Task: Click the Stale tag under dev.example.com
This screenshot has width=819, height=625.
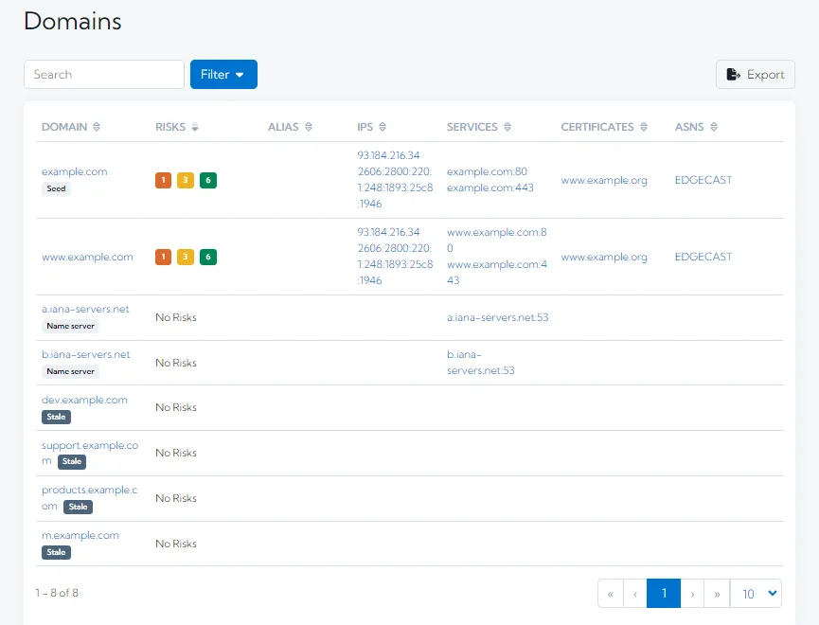Action: click(x=56, y=417)
